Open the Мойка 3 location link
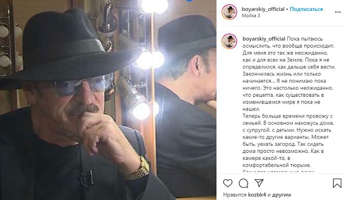The image size is (345, 200). coord(251,16)
